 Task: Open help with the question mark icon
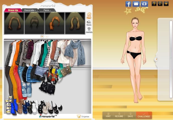154,4
